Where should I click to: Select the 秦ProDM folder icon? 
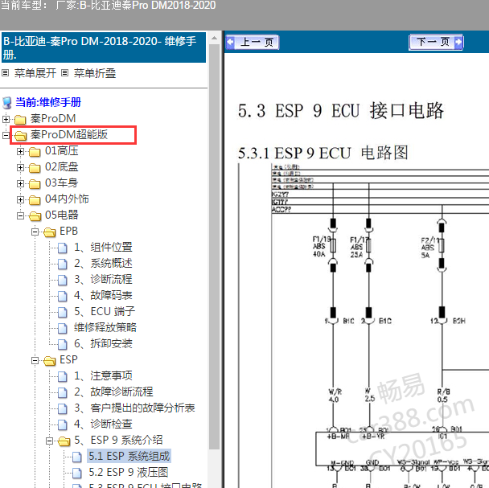point(20,119)
